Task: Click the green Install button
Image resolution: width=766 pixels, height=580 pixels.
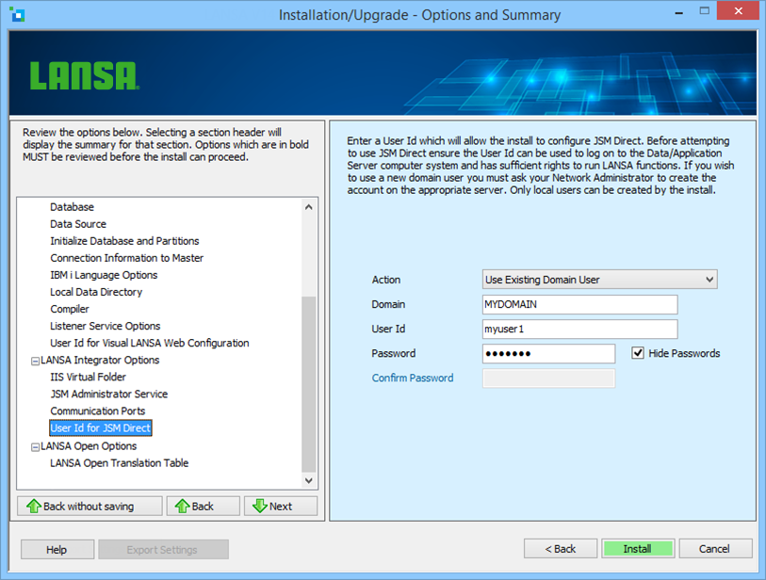Action: 638,549
